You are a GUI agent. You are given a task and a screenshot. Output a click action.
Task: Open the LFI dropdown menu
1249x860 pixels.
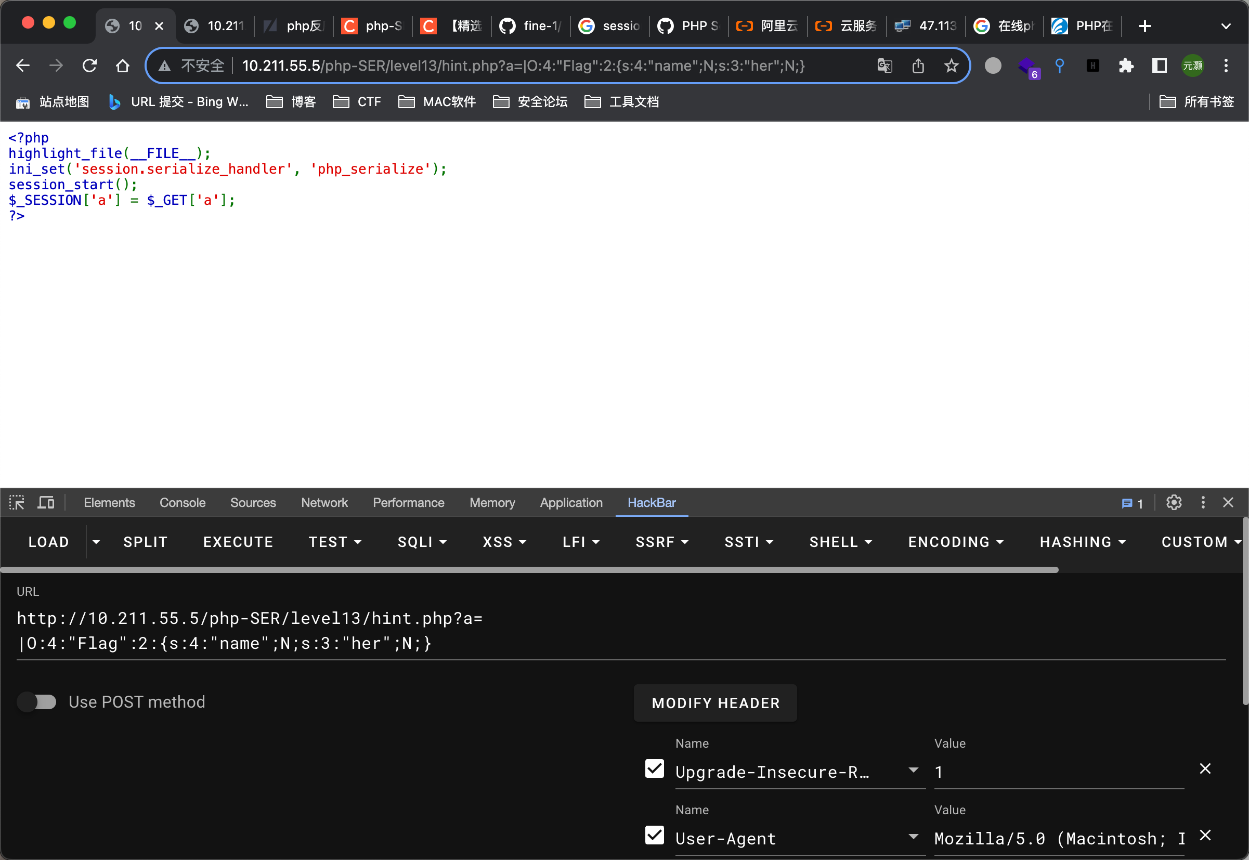click(x=581, y=542)
